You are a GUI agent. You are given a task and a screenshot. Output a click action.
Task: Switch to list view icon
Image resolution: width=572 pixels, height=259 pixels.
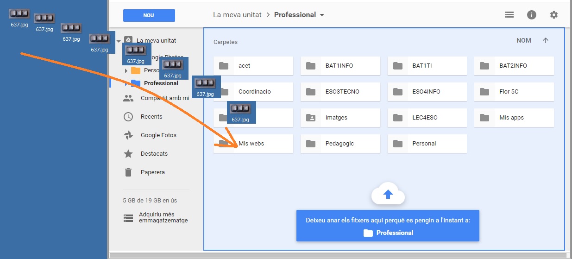509,15
